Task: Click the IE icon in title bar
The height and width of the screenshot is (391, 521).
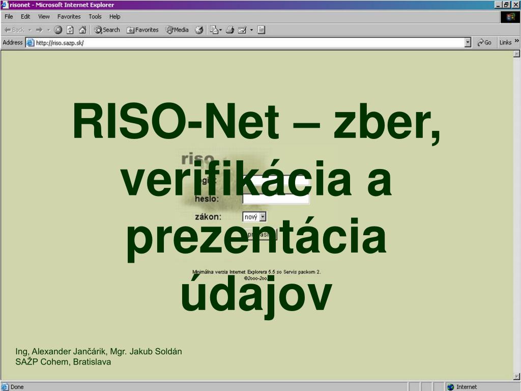Action: point(4,5)
